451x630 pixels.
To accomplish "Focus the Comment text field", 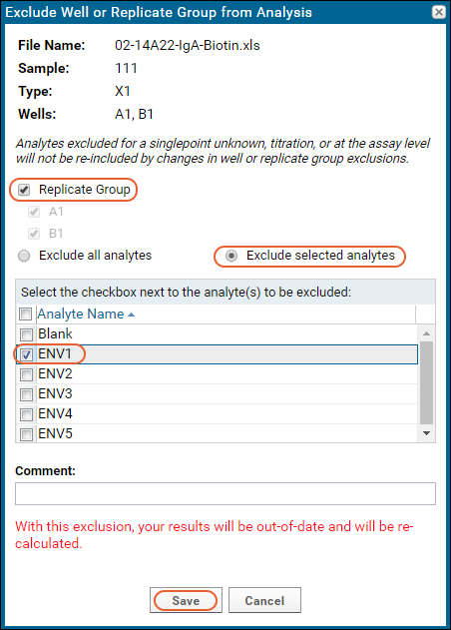I will pos(225,493).
